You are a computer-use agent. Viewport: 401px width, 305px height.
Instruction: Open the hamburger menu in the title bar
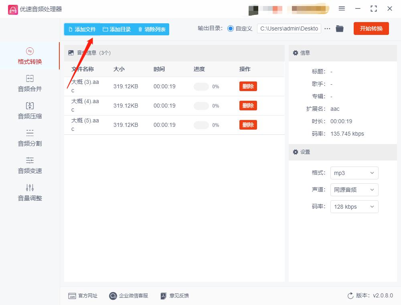[342, 8]
